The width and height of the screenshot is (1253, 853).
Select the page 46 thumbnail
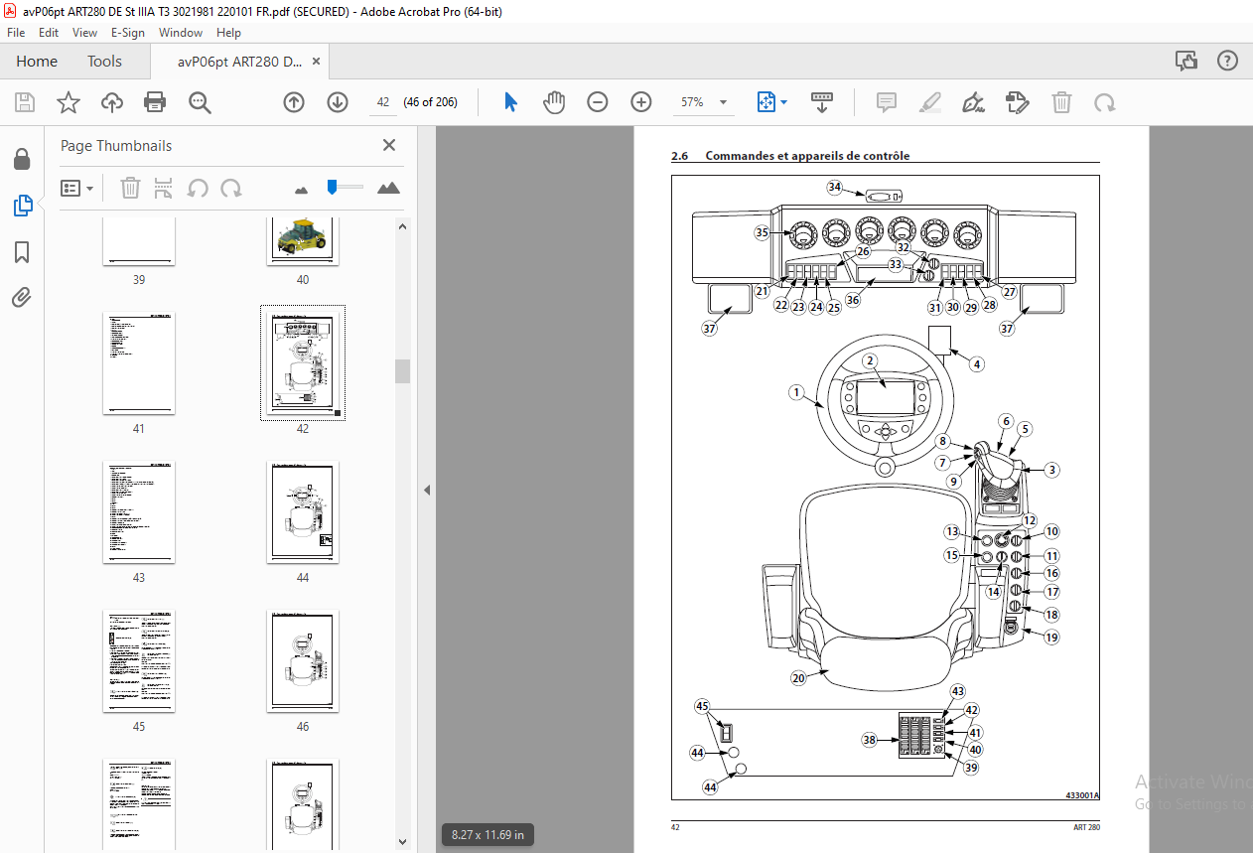303,661
